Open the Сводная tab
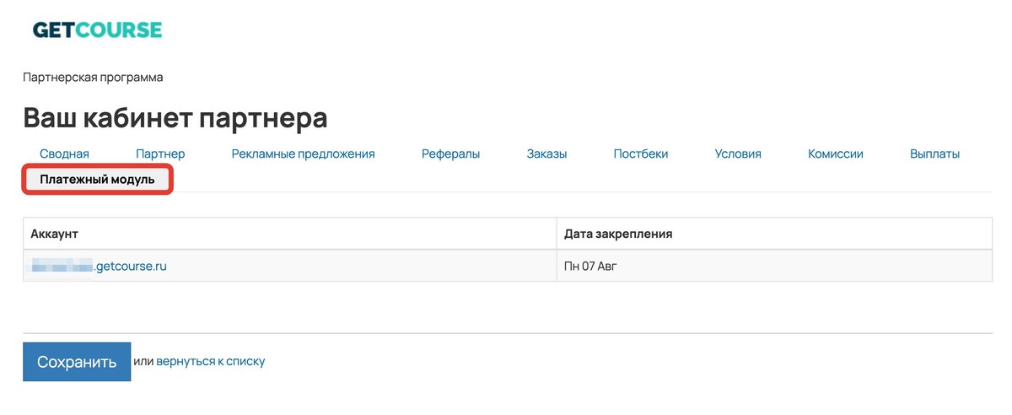 (64, 154)
